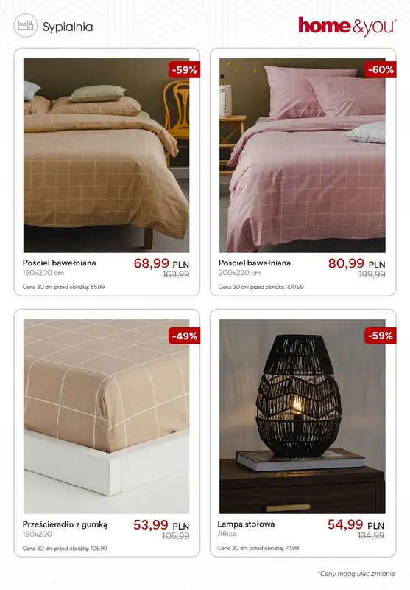Open Pościel bawełniana 160x200 cm title
This screenshot has width=410, height=590.
tap(60, 267)
